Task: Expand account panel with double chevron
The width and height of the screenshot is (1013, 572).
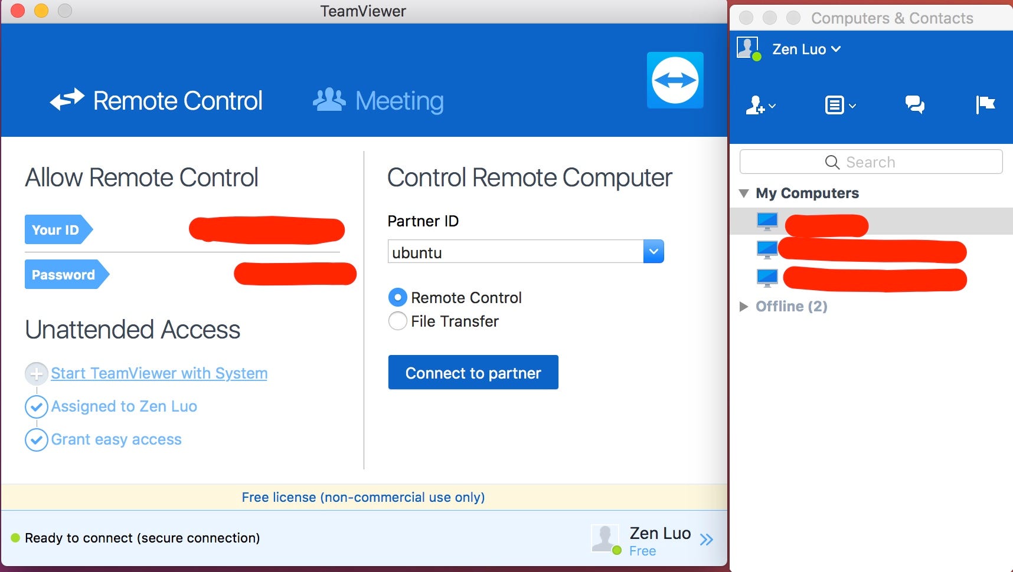Action: pos(706,539)
